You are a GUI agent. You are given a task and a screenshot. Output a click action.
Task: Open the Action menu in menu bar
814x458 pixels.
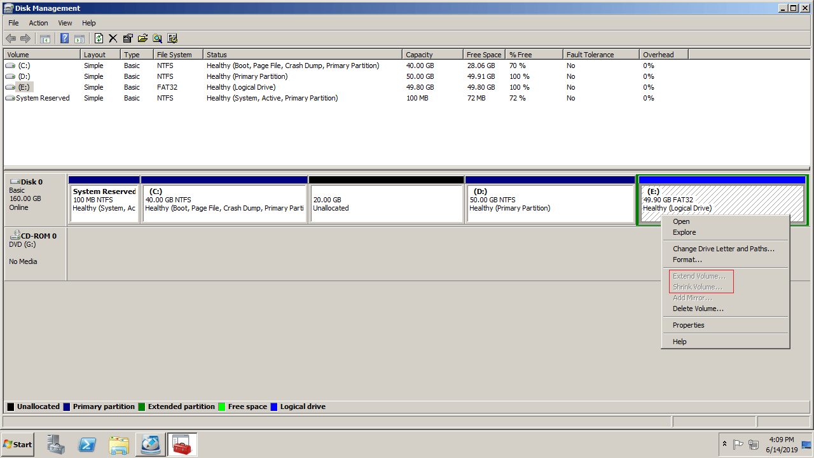coord(38,23)
